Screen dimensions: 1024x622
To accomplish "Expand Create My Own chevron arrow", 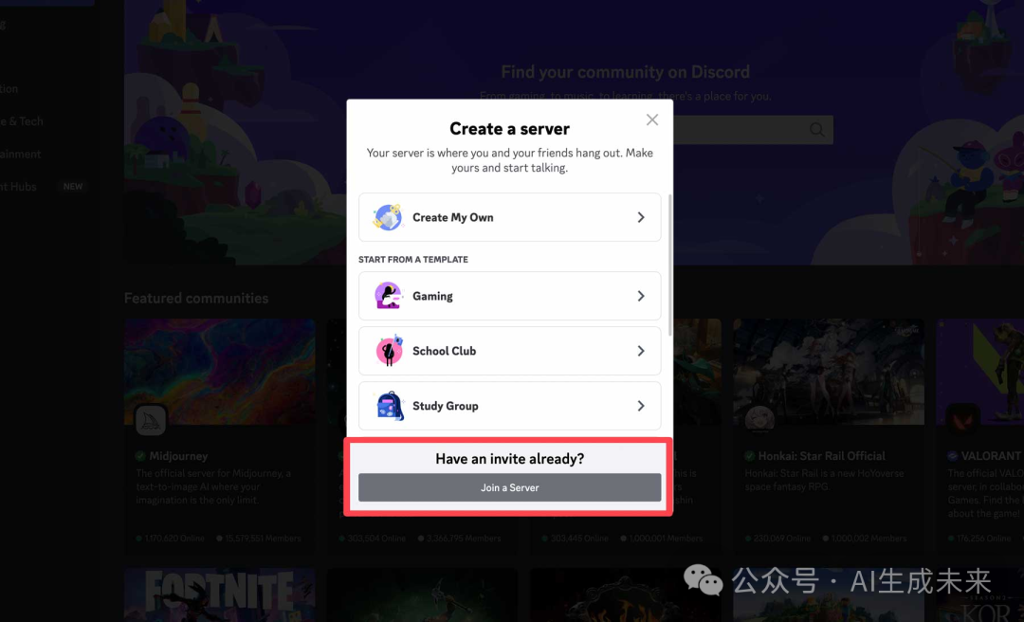I will (641, 217).
